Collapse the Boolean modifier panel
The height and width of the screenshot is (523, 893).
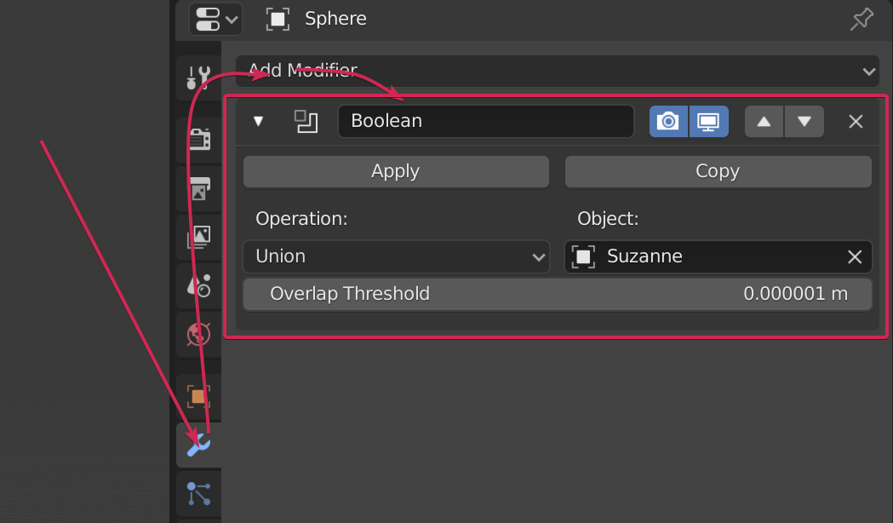[258, 121]
